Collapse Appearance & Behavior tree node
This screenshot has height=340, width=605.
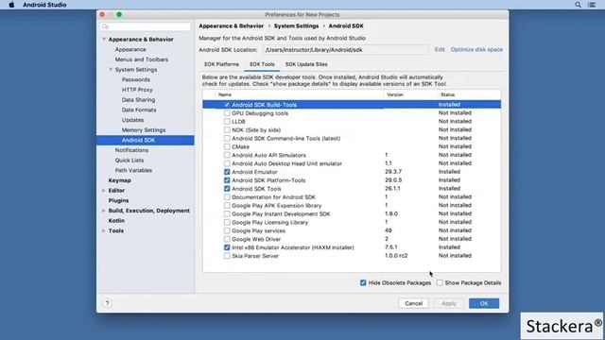(104, 40)
